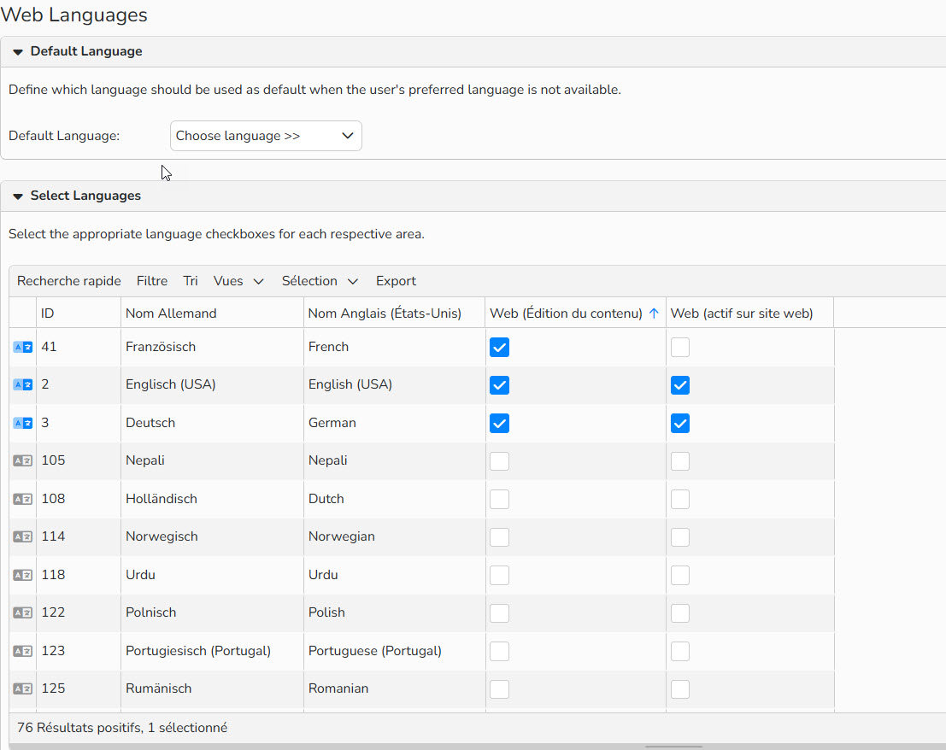946x750 pixels.
Task: Enable Polish active on website checkbox
Action: (680, 613)
